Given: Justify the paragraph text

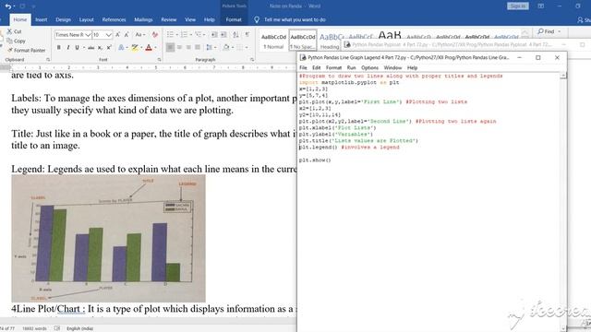Looking at the screenshot, I should pyautogui.click(x=198, y=47).
